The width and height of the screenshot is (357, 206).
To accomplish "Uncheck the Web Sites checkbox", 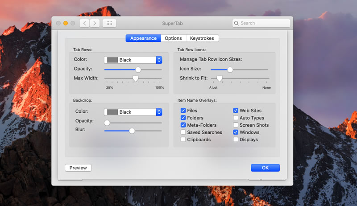I will 236,111.
